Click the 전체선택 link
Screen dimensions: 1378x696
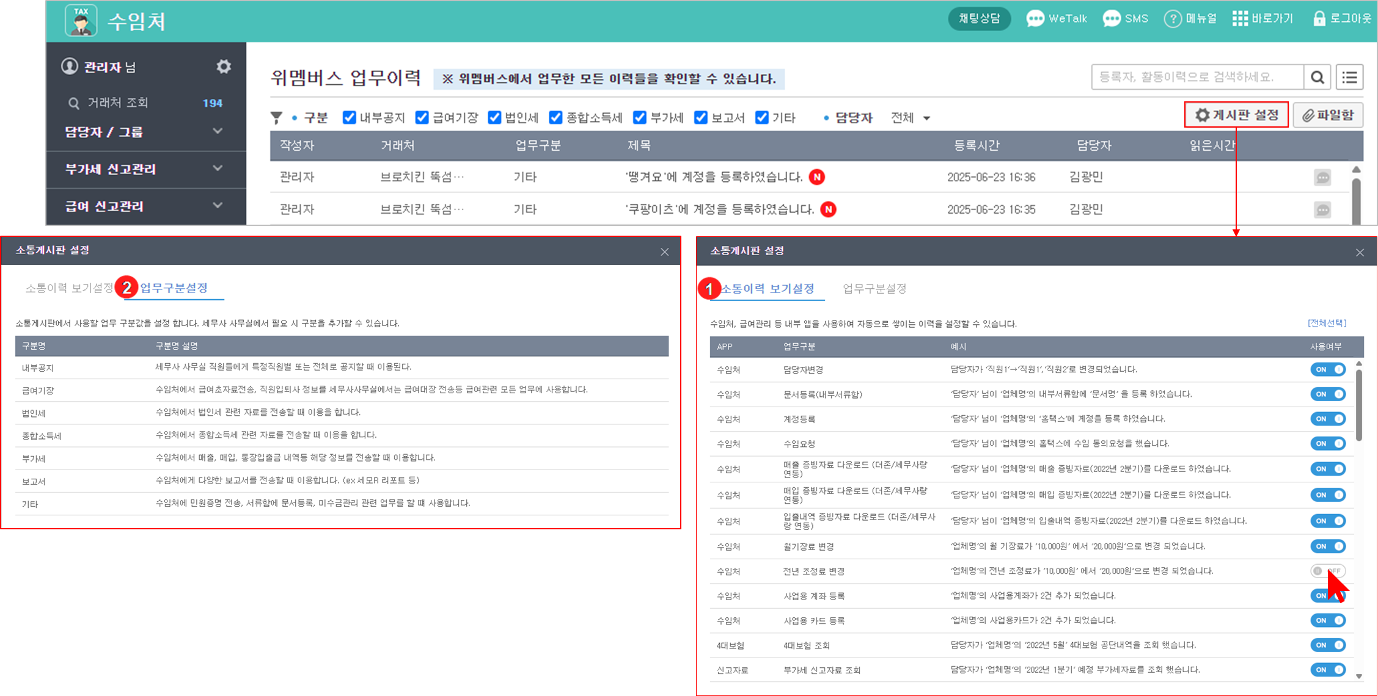tap(1327, 323)
